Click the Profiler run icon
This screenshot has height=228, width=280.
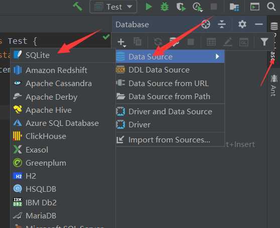(198, 7)
